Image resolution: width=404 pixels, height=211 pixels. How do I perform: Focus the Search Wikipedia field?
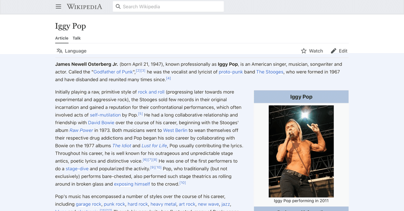pyautogui.click(x=168, y=6)
